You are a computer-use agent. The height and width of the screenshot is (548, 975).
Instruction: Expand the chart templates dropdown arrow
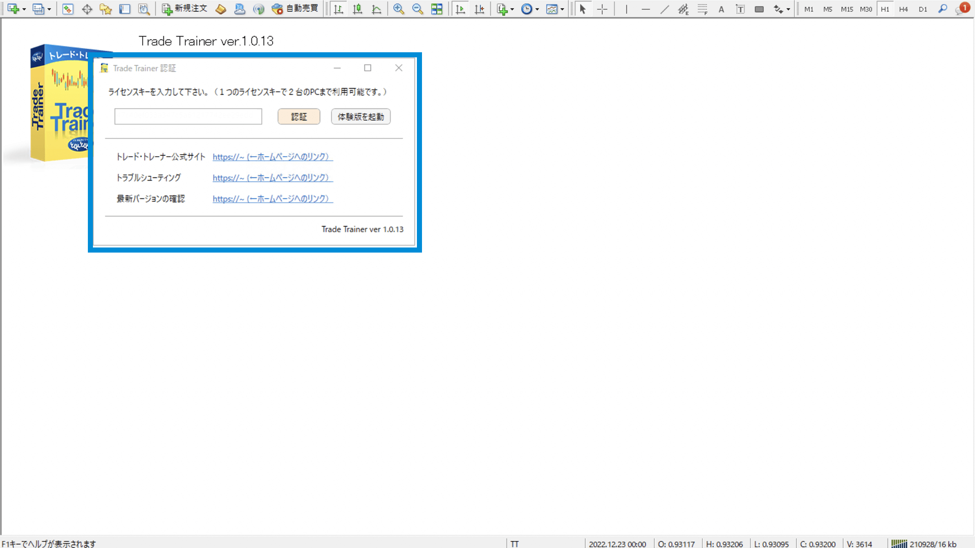(x=562, y=9)
